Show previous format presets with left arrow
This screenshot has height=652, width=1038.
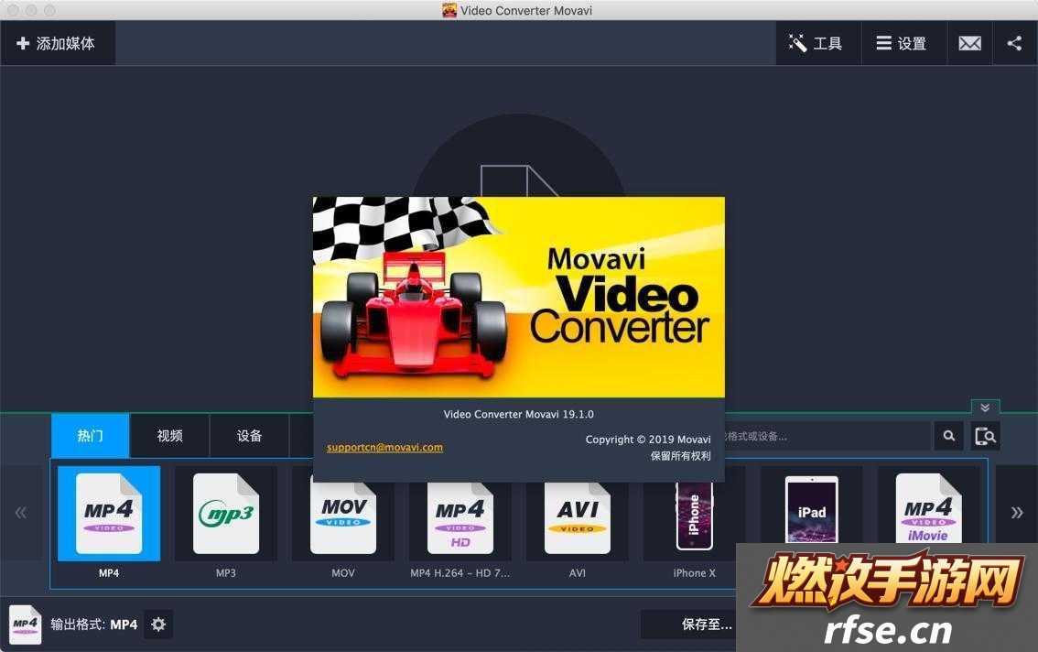tap(21, 513)
